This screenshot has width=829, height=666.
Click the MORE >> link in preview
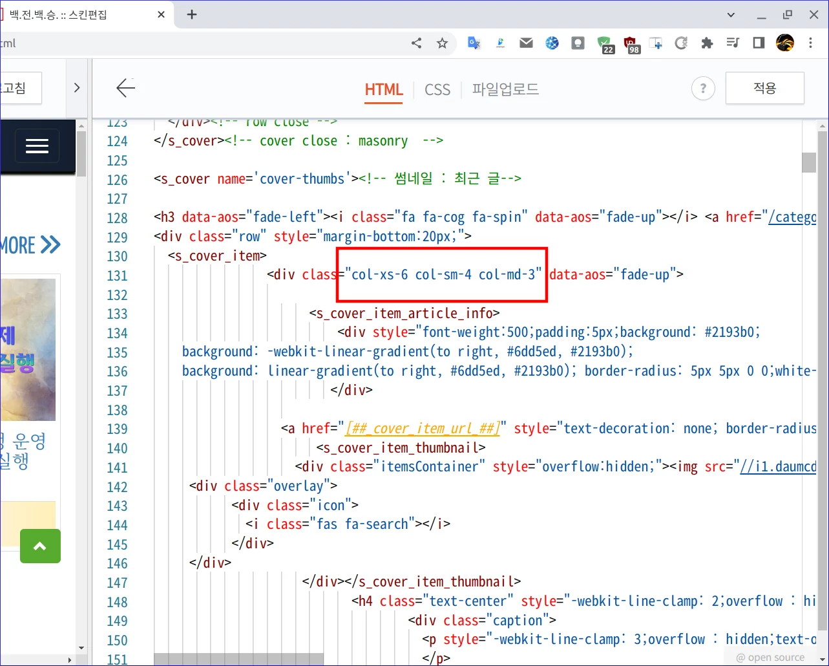(x=30, y=245)
